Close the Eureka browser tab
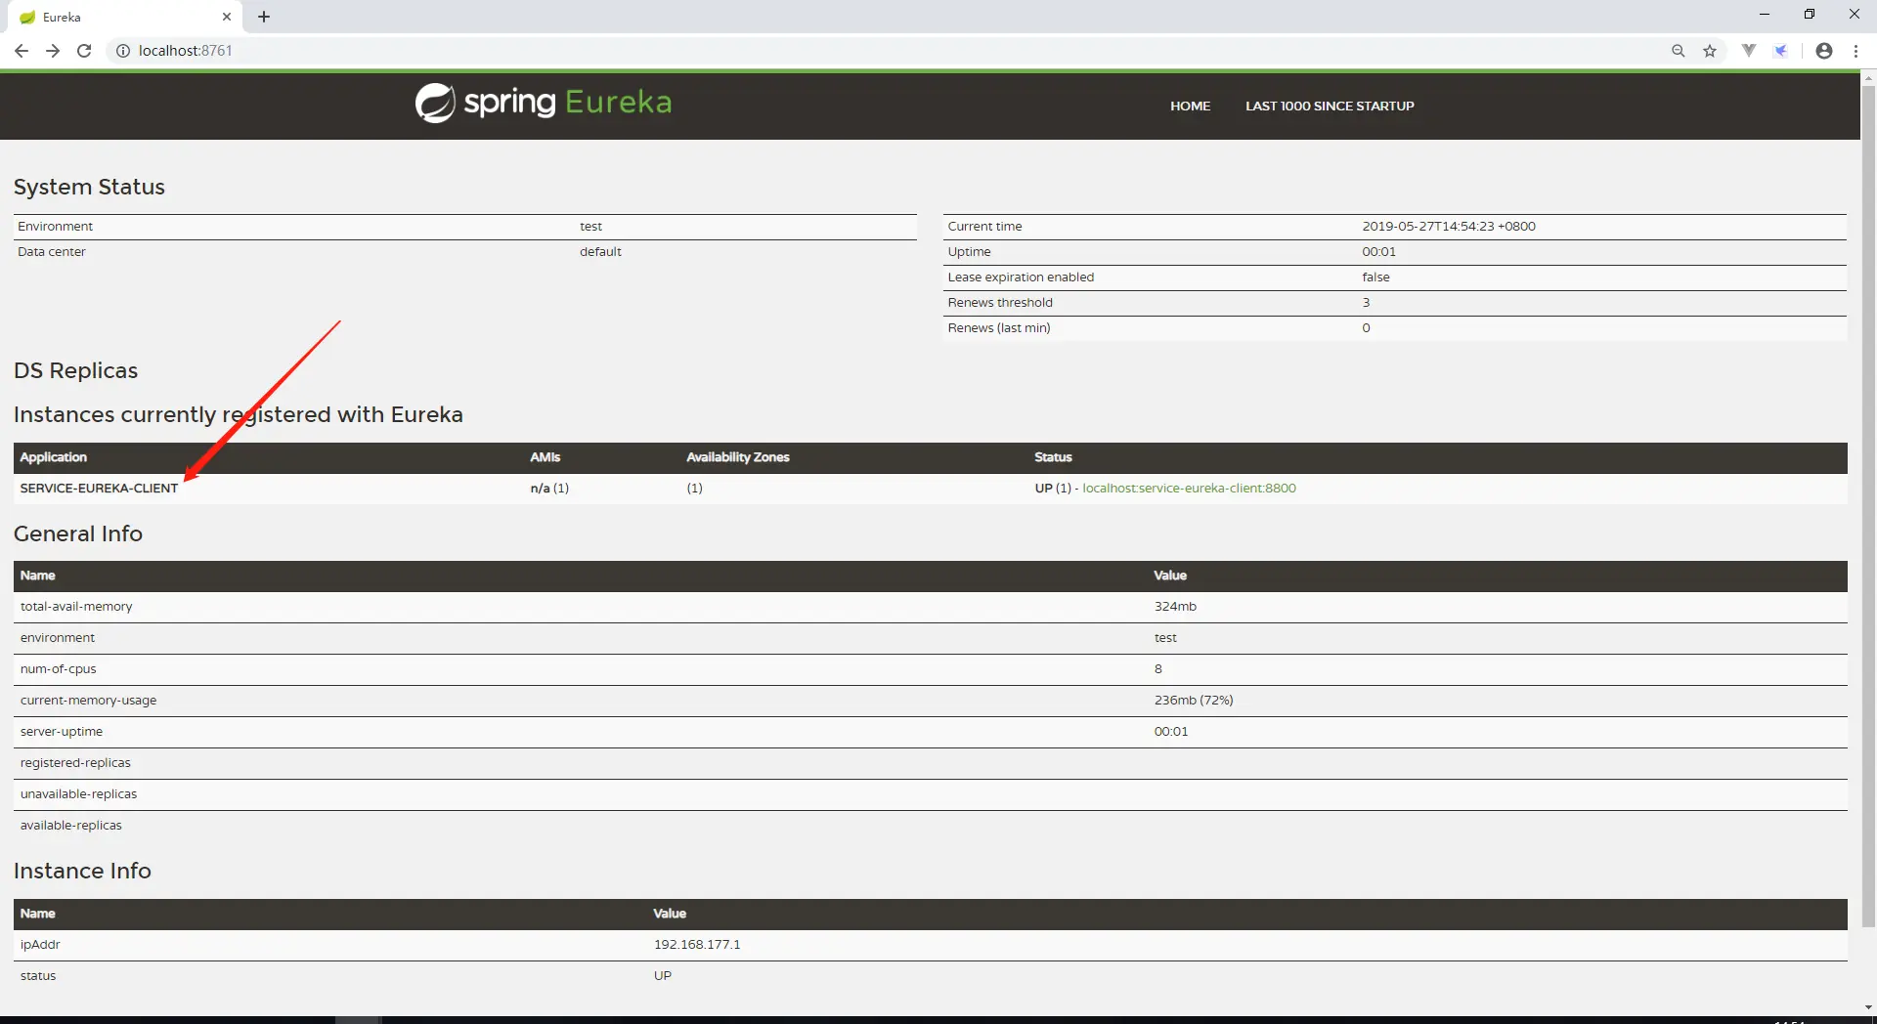The height and width of the screenshot is (1024, 1877). tap(227, 17)
